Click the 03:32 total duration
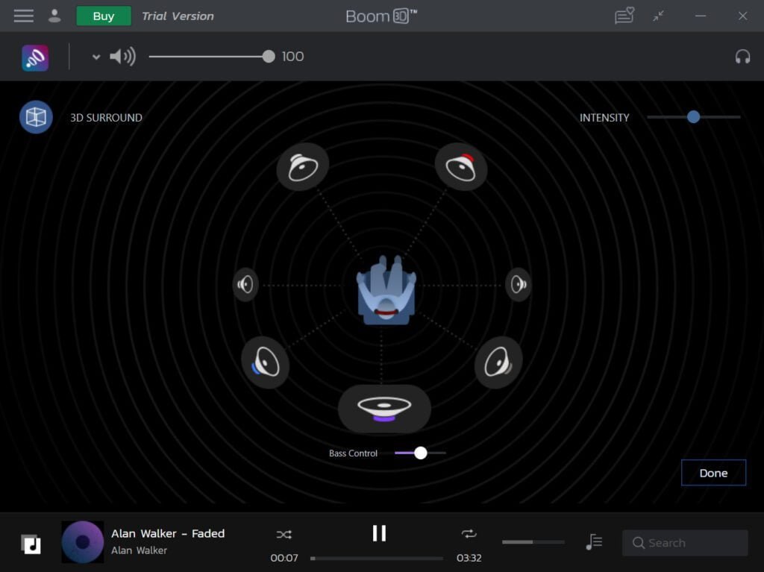 [469, 558]
